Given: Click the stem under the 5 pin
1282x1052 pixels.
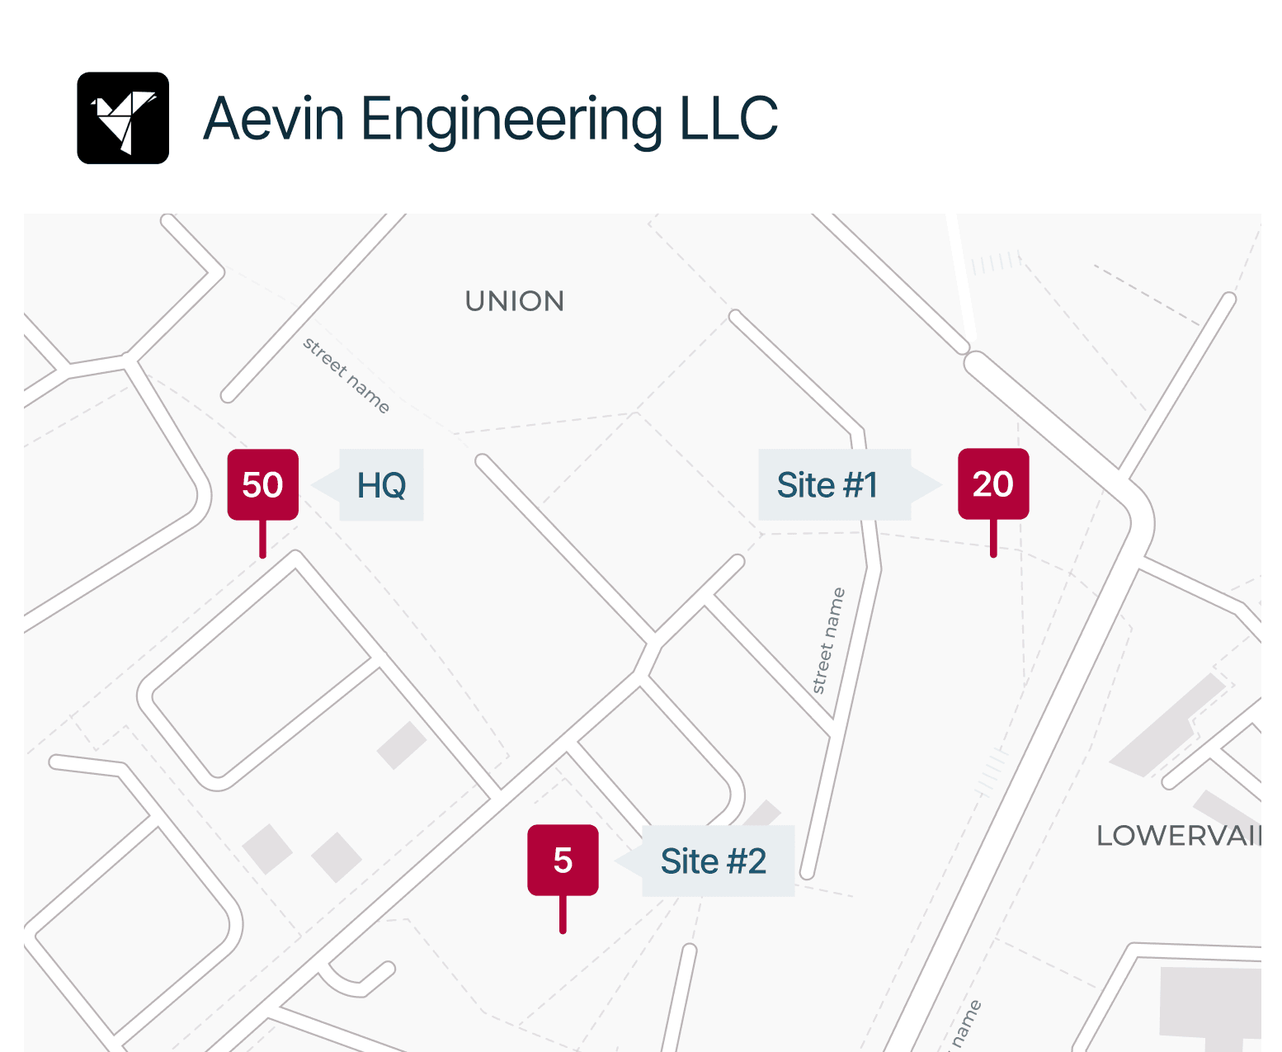Looking at the screenshot, I should click(x=563, y=915).
